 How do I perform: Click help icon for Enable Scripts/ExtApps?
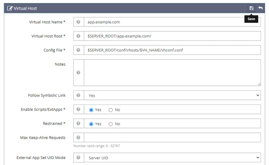click(x=78, y=110)
